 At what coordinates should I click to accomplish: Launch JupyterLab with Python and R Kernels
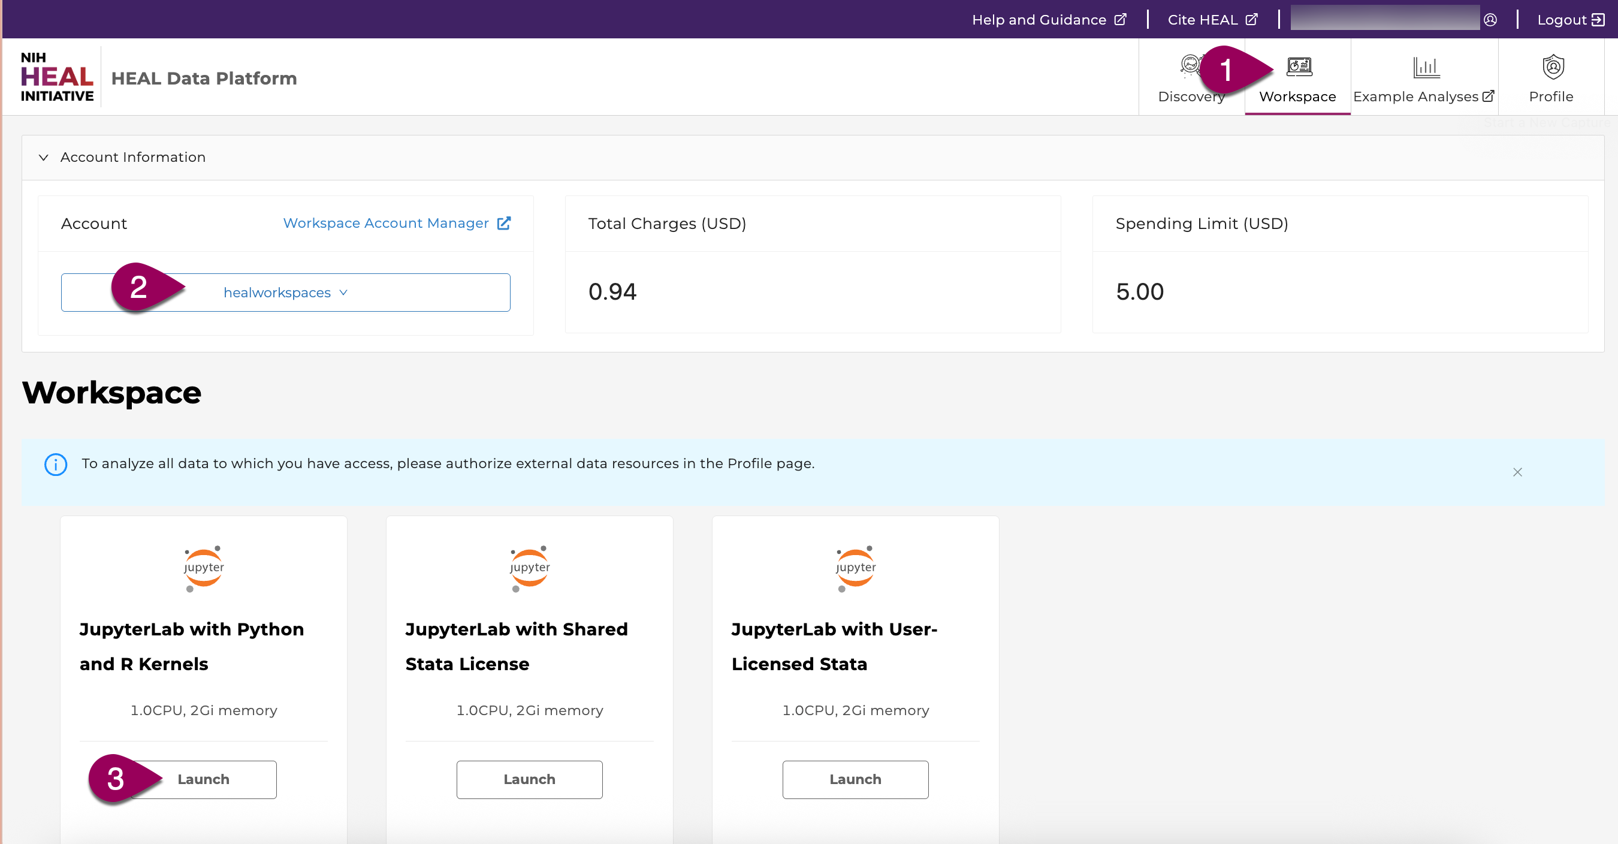click(204, 779)
